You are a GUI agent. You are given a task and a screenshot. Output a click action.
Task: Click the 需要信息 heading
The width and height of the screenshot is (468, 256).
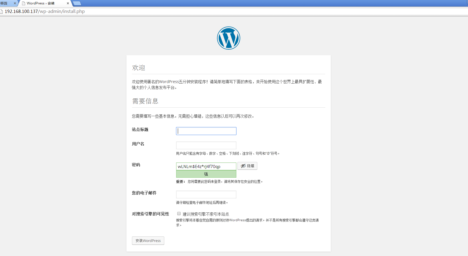145,101
